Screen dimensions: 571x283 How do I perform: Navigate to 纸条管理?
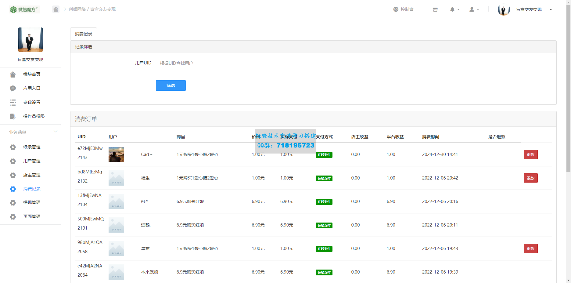click(x=32, y=147)
